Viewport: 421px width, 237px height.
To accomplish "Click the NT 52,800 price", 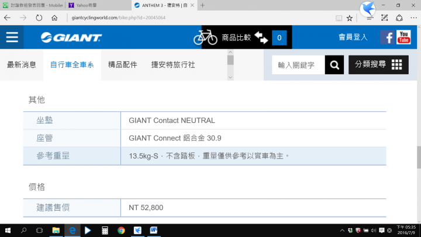I will 146,208.
